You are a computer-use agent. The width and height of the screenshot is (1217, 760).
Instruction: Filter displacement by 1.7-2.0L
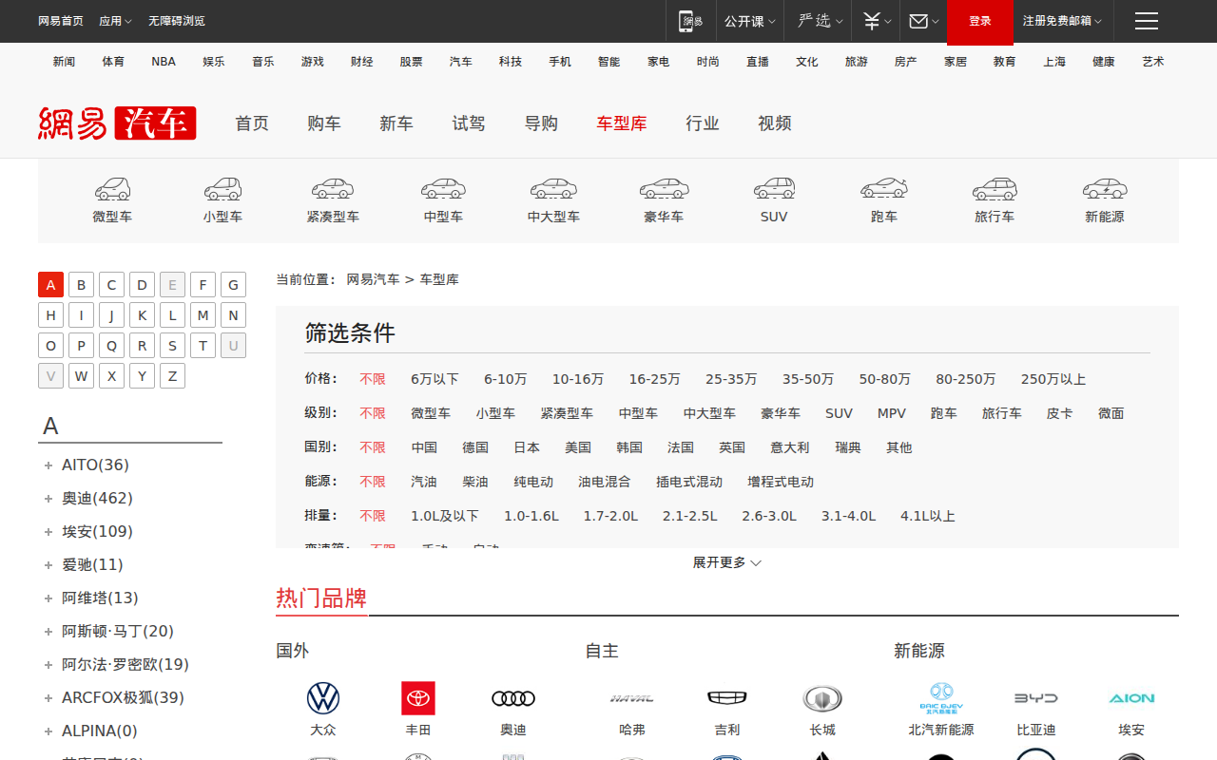pos(610,516)
